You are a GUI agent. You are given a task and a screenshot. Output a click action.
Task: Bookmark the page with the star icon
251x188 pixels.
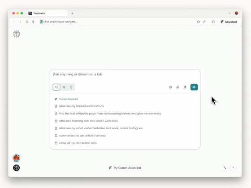tap(198, 22)
